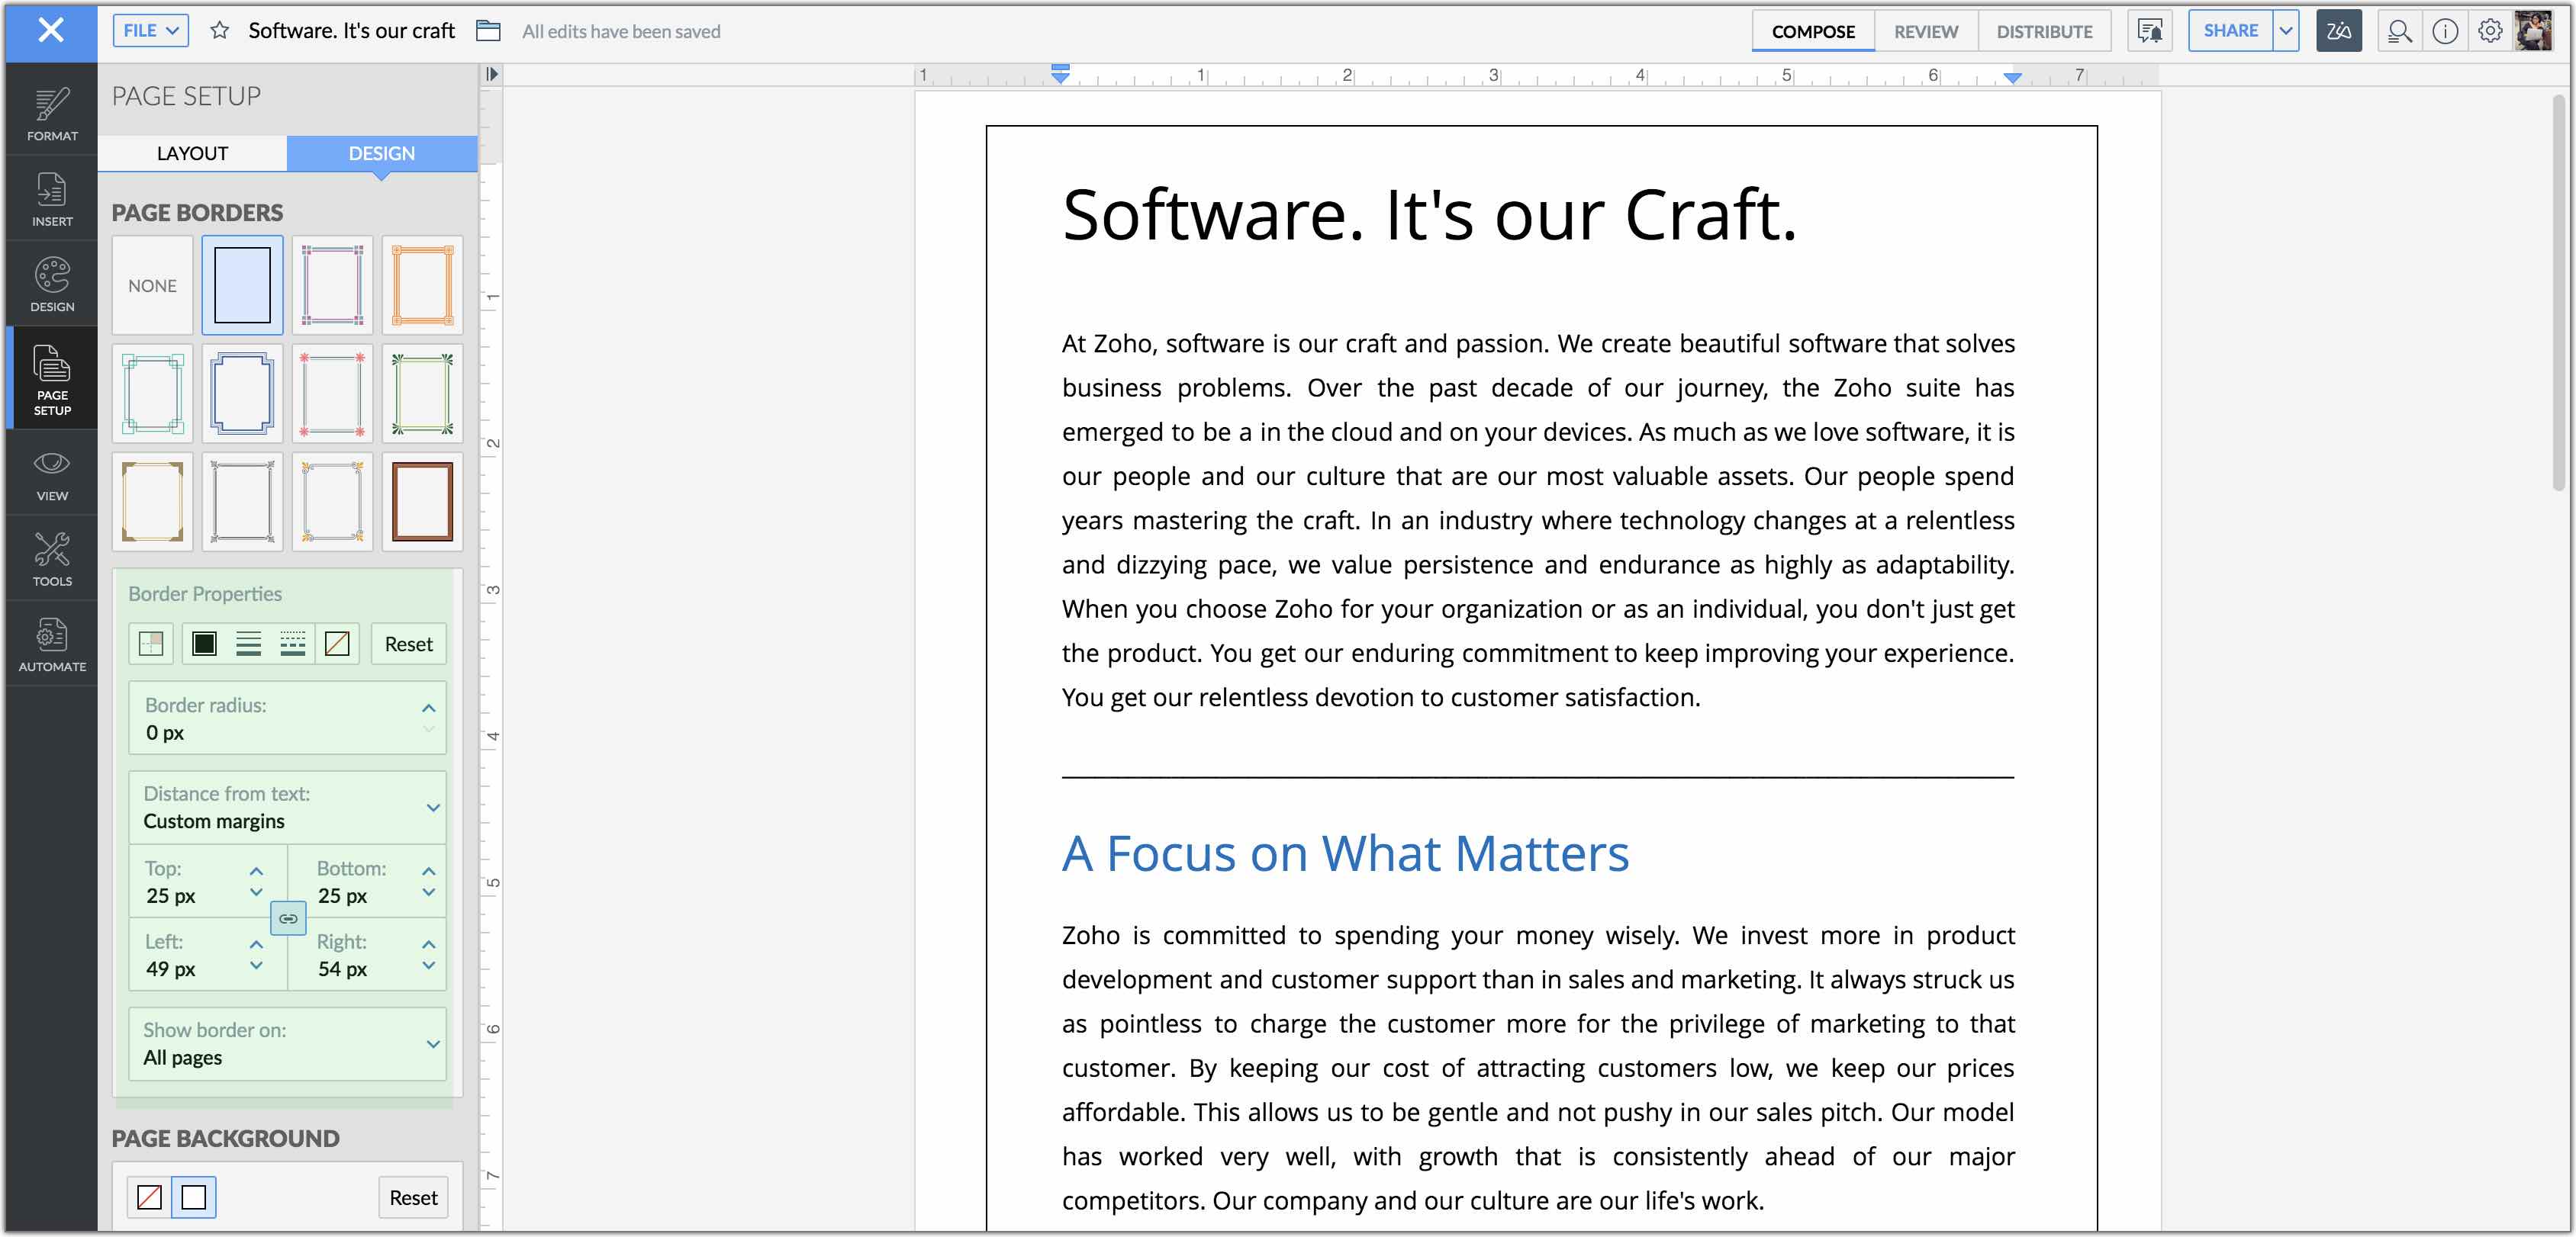Open the Tools sidebar panel
This screenshot has width=2576, height=1237.
(52, 558)
